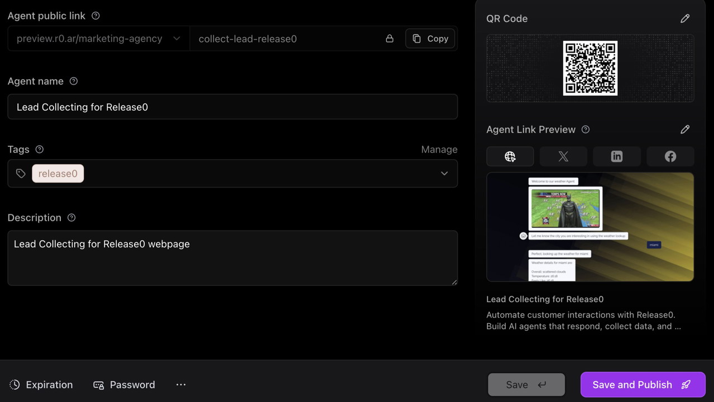The width and height of the screenshot is (714, 402).
Task: Open the Manage tags link
Action: coord(439,149)
